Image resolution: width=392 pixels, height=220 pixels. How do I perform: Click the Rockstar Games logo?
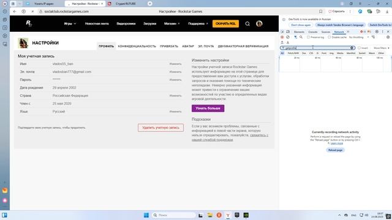tap(29, 23)
